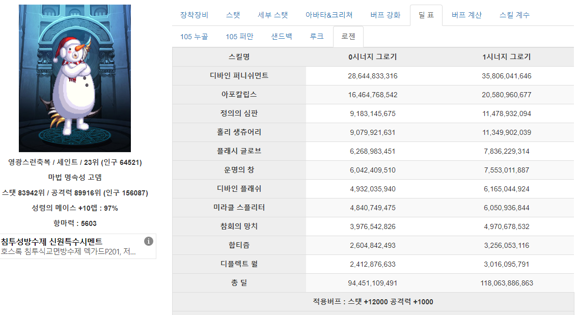Click the value 6,268,983,451
This screenshot has height=315, width=578.
373,151
